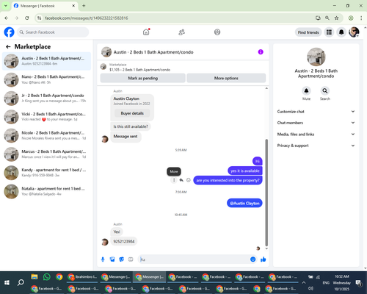
Task: Open Kandy - apartment for rent conversation
Action: (x=46, y=173)
